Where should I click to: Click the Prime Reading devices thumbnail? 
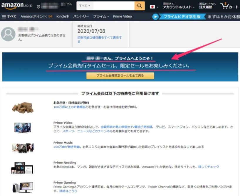(x=22, y=168)
